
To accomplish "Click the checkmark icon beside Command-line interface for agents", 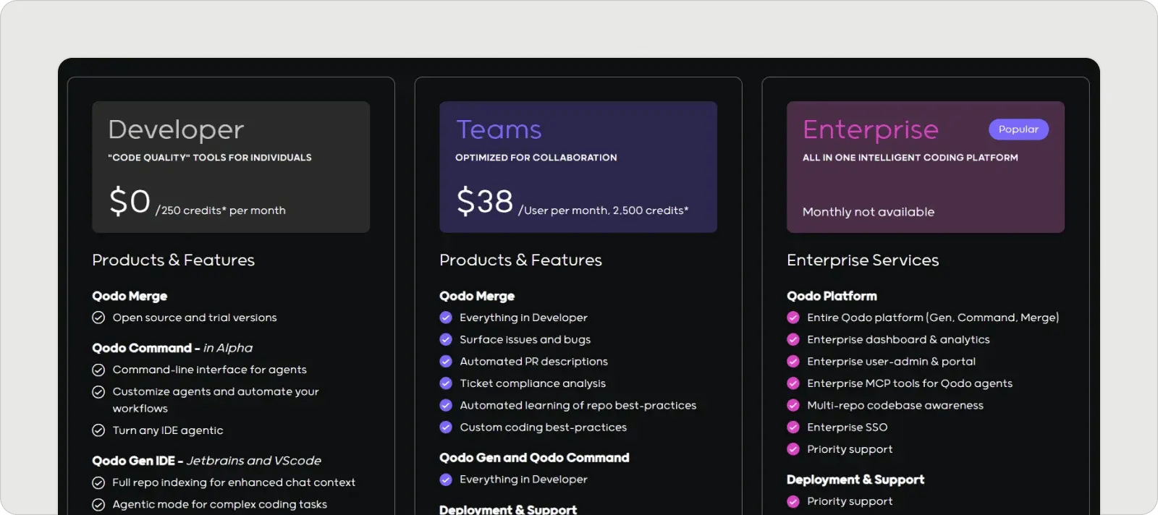I will pos(98,370).
